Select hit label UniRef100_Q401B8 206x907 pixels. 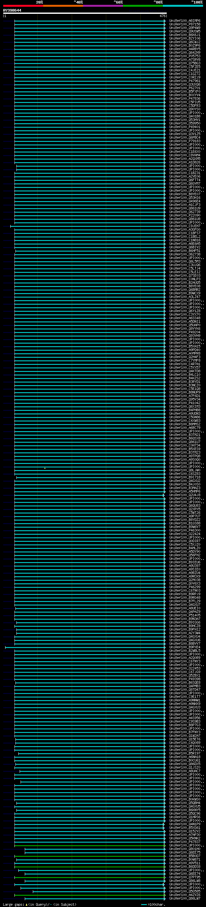click(x=184, y=116)
